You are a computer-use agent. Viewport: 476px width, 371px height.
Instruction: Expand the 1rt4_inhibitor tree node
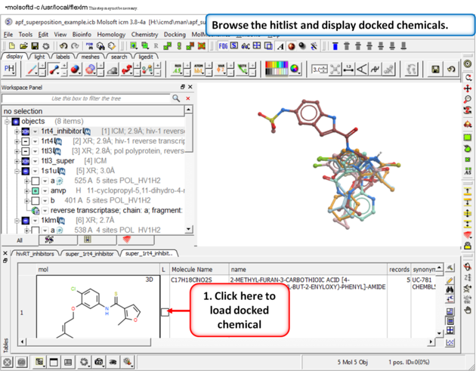click(17, 131)
